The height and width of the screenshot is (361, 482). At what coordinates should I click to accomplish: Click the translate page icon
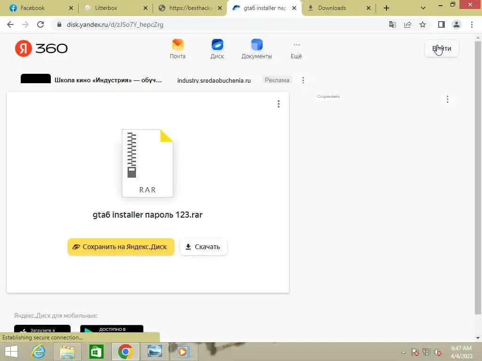coord(393,24)
